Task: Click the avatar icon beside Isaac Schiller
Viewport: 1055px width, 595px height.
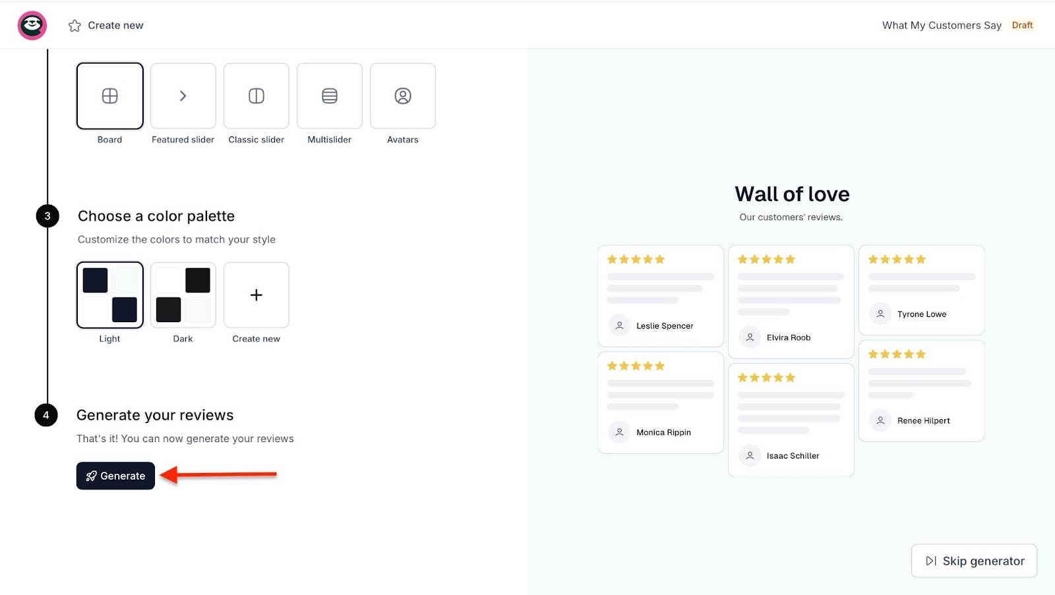Action: pyautogui.click(x=750, y=455)
